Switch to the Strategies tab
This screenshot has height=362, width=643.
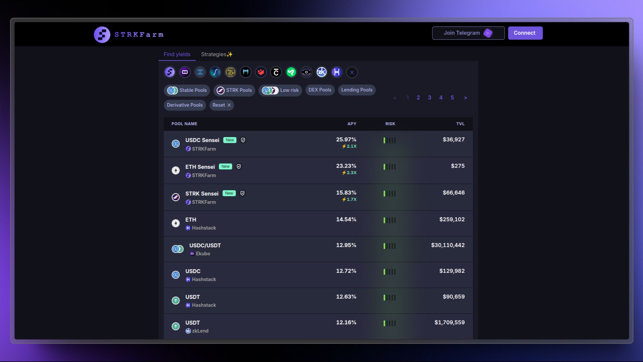coord(217,54)
